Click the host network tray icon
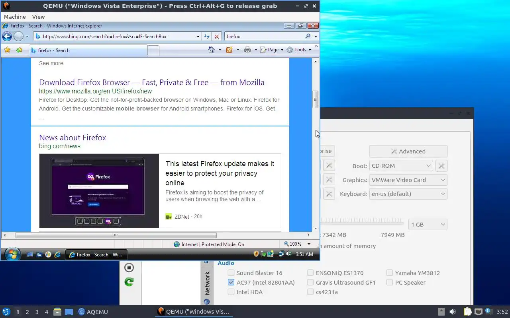 click(478, 312)
